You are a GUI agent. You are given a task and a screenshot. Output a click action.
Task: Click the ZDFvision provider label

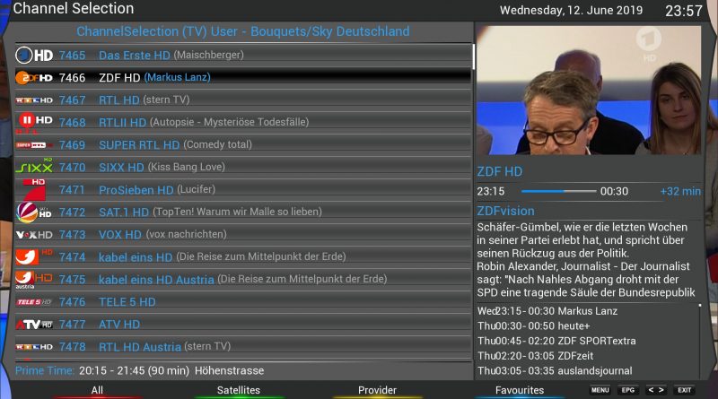[505, 211]
